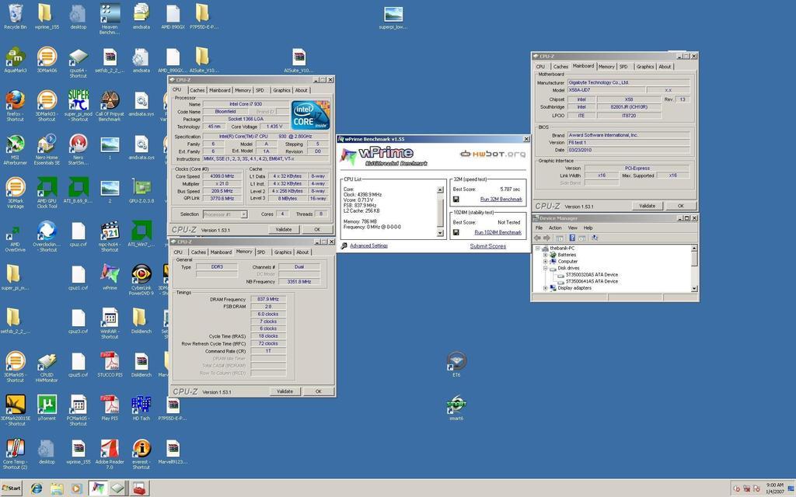This screenshot has height=497, width=796.
Task: Select the ST3500641AS ATA Device entry
Action: tap(592, 281)
